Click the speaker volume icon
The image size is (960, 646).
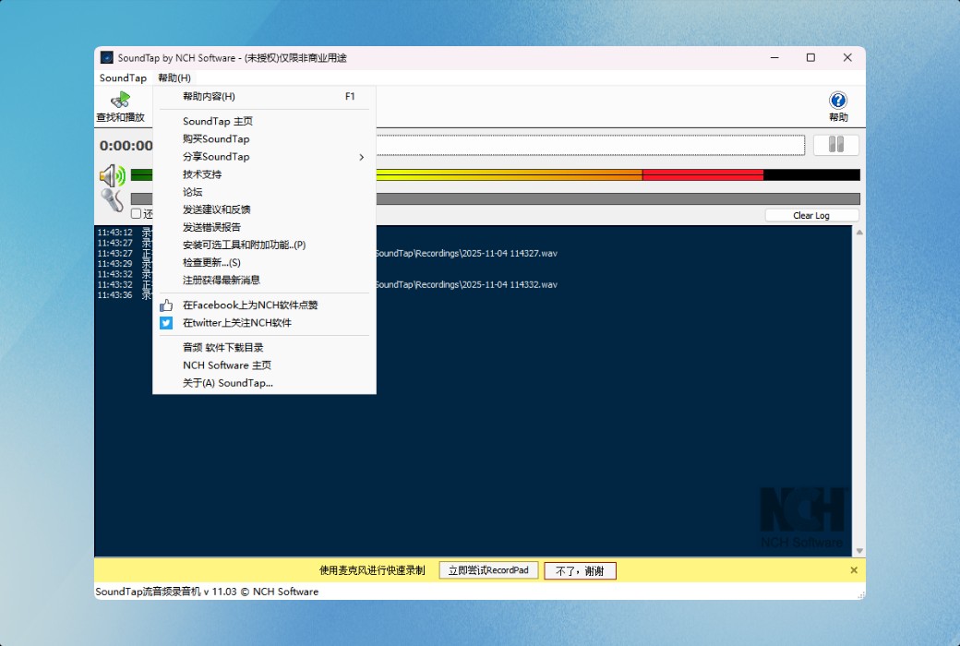pos(111,174)
